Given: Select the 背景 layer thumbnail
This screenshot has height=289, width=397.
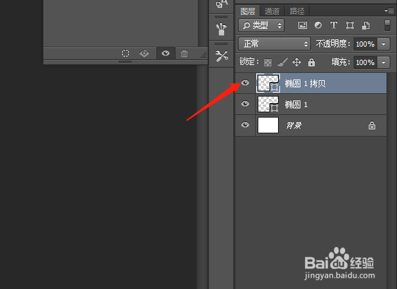Looking at the screenshot, I should coord(268,125).
